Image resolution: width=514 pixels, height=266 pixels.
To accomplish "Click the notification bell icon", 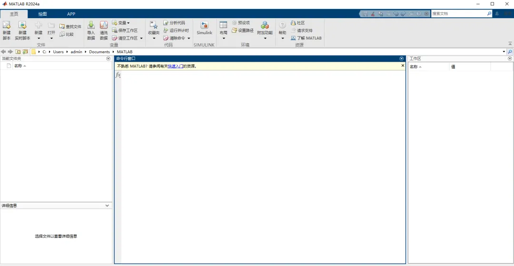I will coord(497,14).
